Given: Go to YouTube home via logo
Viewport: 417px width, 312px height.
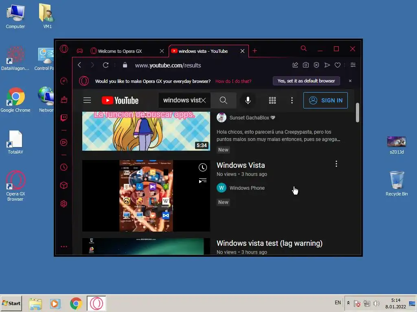Looking at the screenshot, I should (x=120, y=101).
